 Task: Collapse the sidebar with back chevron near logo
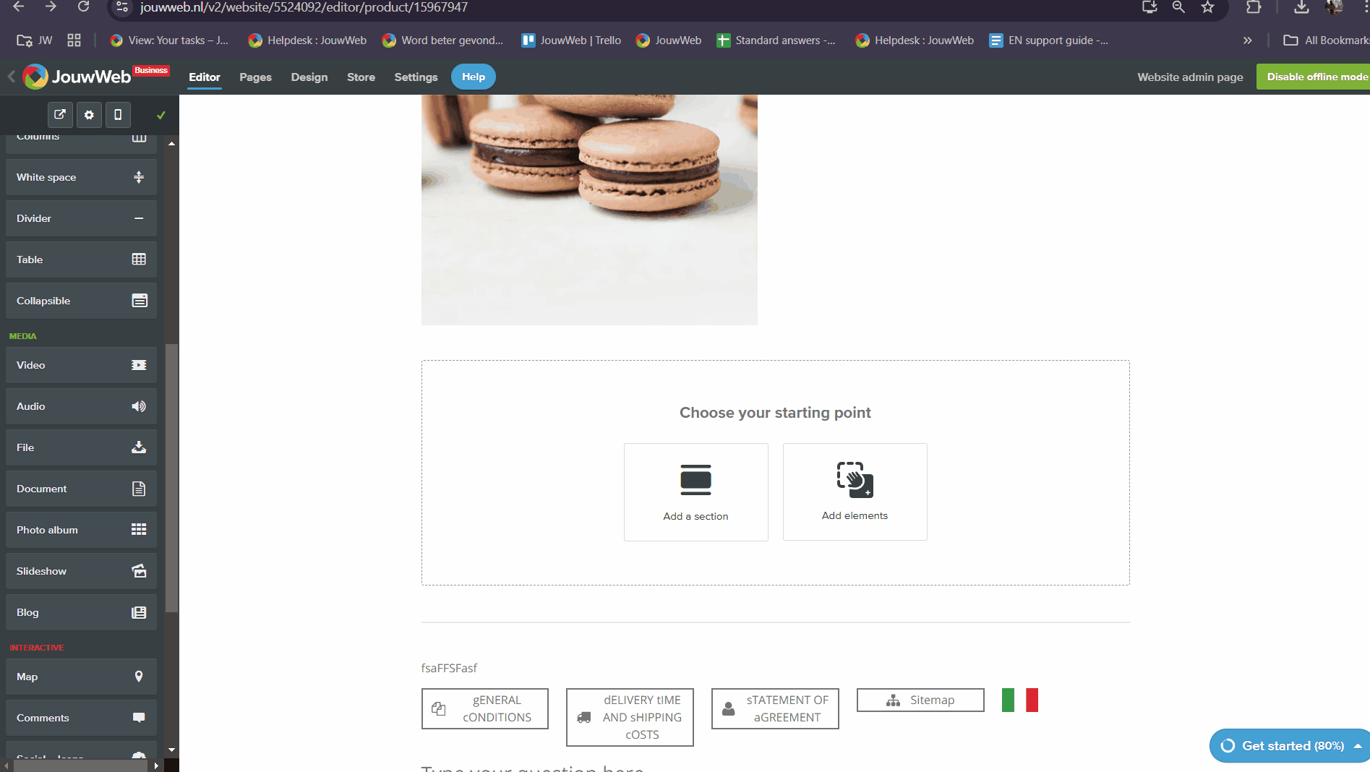coord(12,77)
